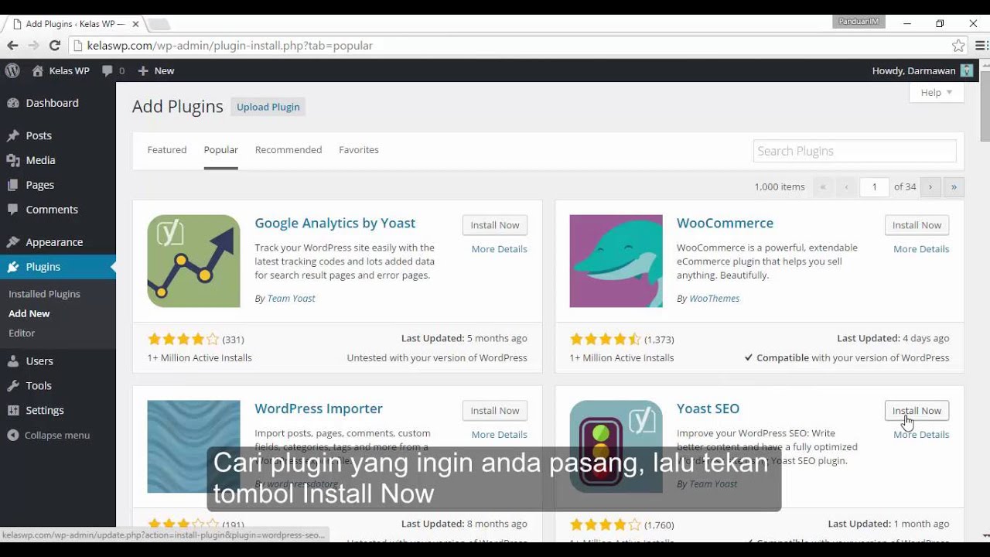This screenshot has width=990, height=557.
Task: Open Dashboard menu icon
Action: click(x=12, y=103)
